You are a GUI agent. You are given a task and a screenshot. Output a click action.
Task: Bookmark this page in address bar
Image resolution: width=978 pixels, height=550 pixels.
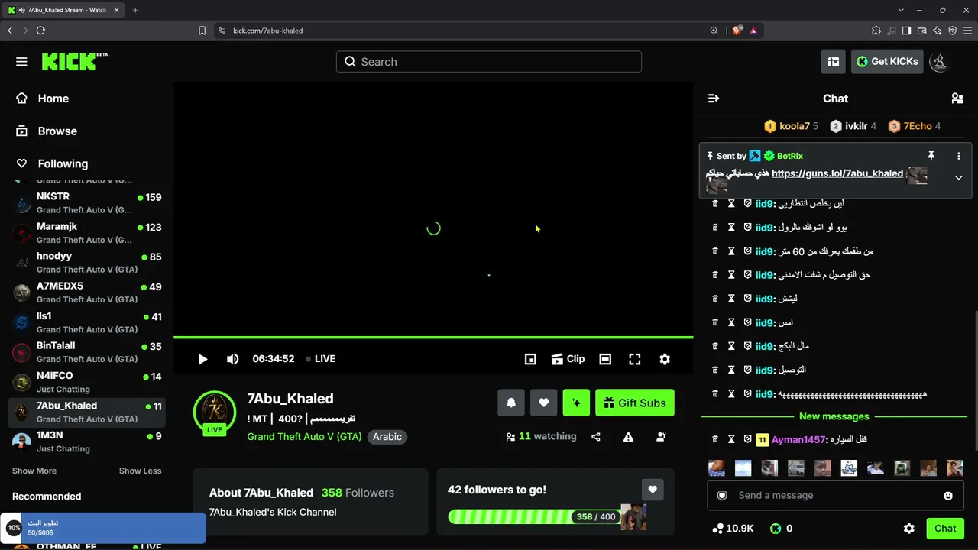(x=202, y=31)
